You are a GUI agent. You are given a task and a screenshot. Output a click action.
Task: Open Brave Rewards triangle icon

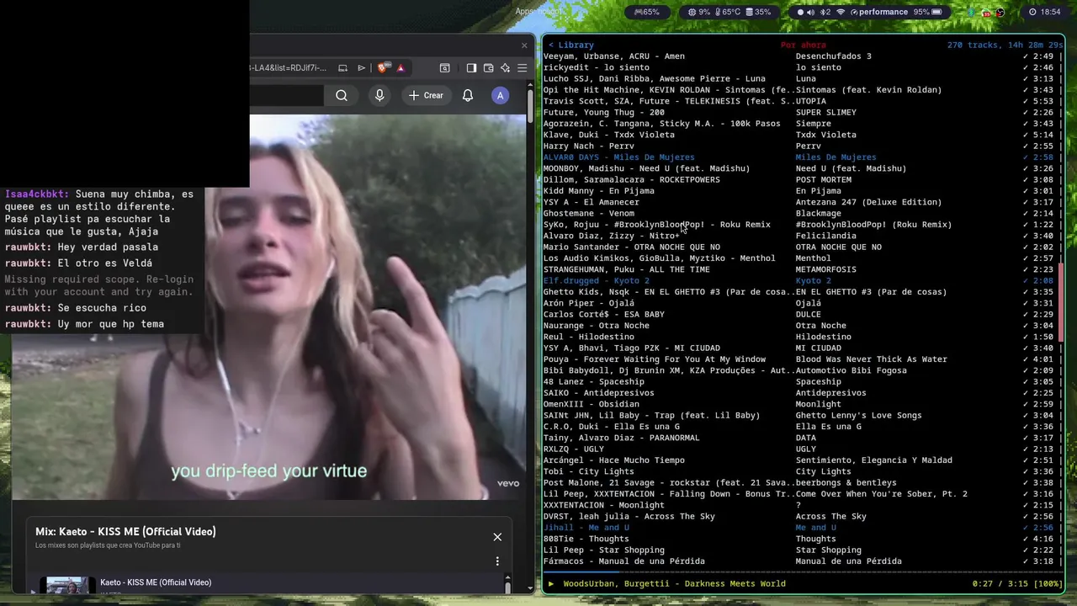pyautogui.click(x=401, y=68)
